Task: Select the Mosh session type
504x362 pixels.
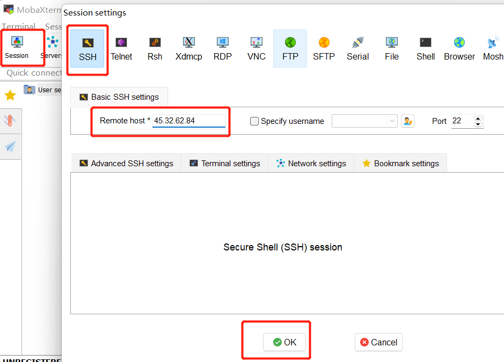Action: click(493, 49)
